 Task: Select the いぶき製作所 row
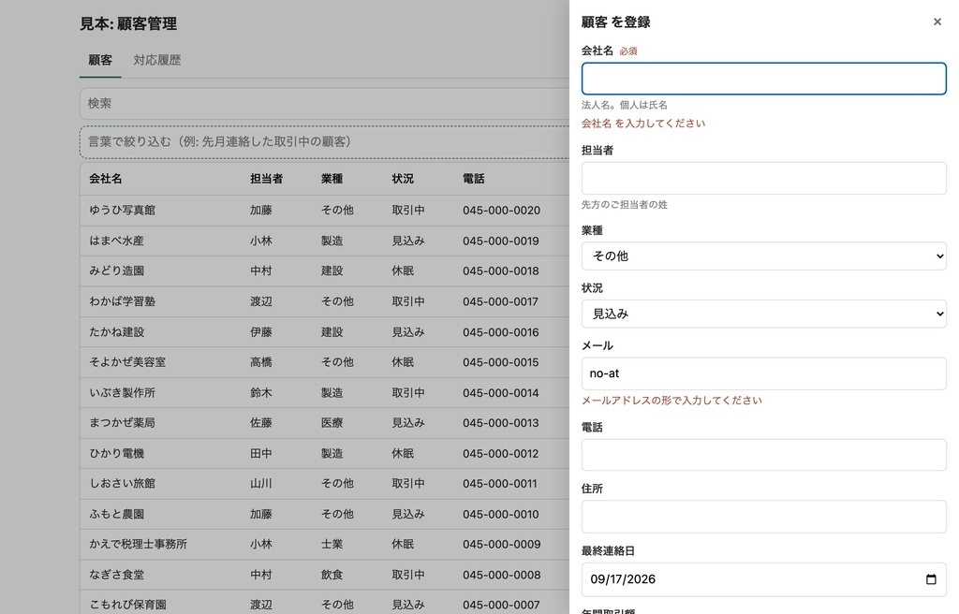coord(324,392)
